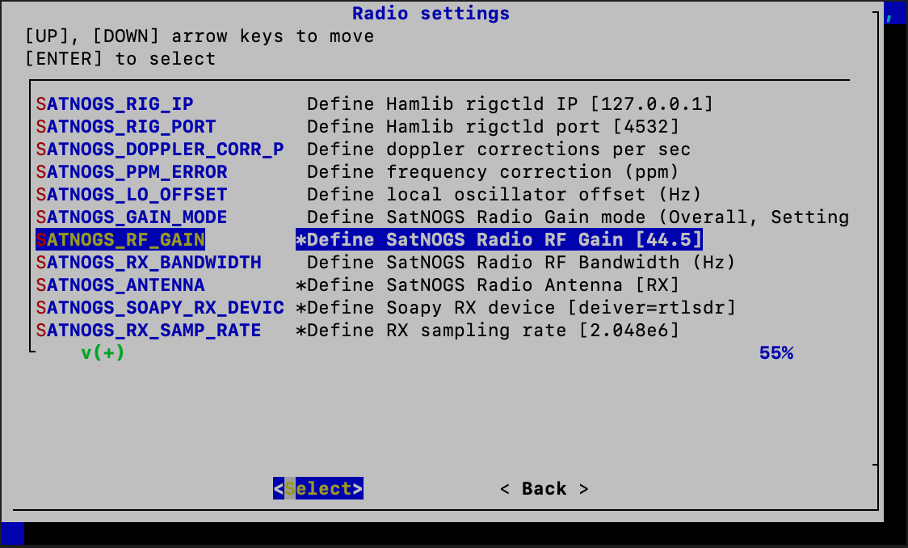This screenshot has height=548, width=908.
Task: Open the SATNOGS_DOPPLER_CORR_P option
Action: [x=160, y=149]
